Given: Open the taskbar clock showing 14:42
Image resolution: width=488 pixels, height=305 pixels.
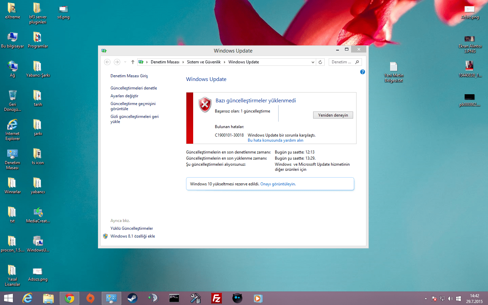Looking at the screenshot, I should click(x=474, y=298).
